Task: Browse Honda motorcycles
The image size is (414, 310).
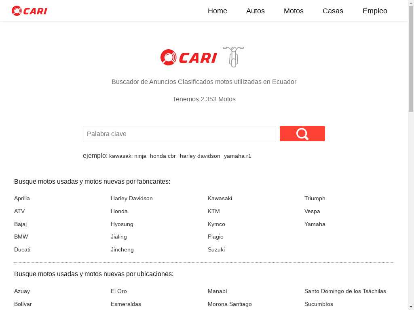Action: tap(119, 211)
